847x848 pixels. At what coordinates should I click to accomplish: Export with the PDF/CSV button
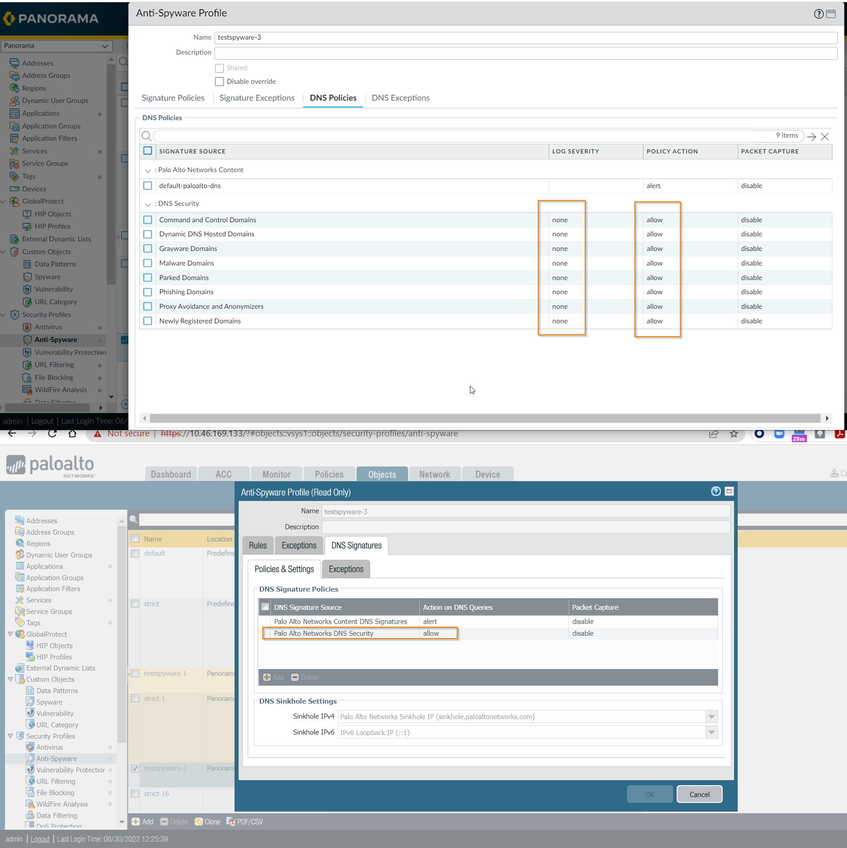point(245,822)
